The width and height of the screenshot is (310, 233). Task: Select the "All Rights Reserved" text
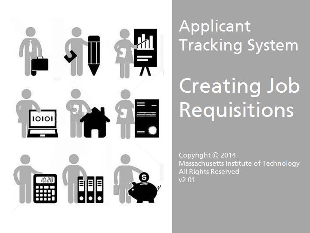coord(209,172)
